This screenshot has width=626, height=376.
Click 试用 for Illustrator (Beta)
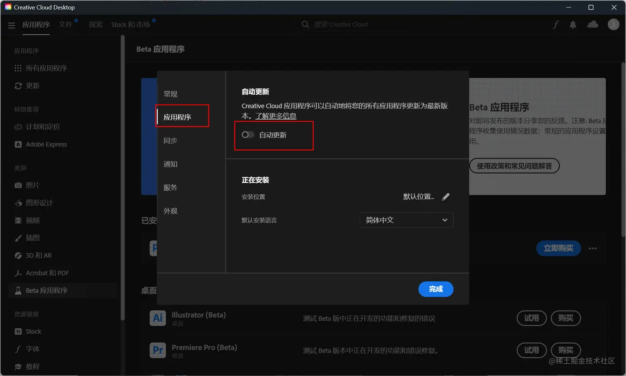532,318
